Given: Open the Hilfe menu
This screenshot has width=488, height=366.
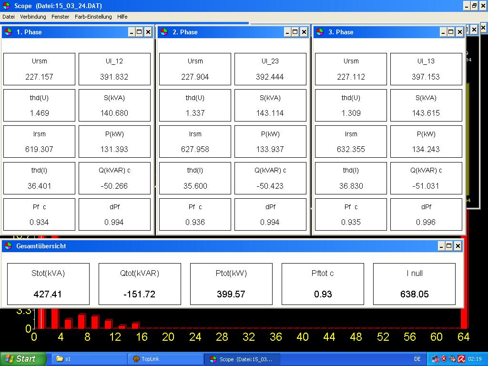Looking at the screenshot, I should point(122,17).
